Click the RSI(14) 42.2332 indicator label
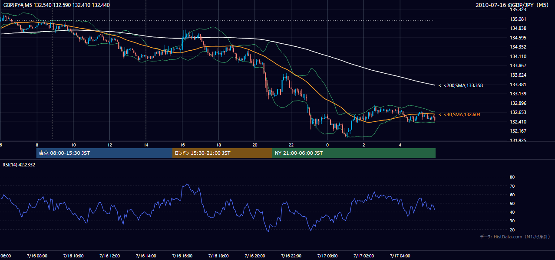The image size is (555, 260). click(19, 165)
